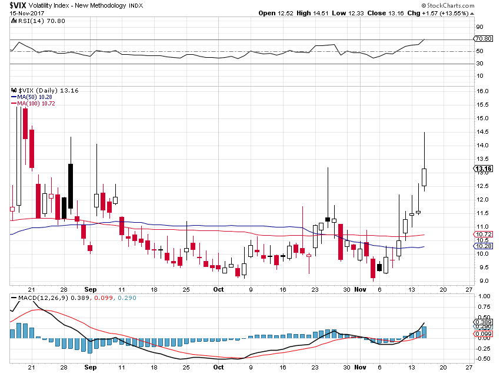The height and width of the screenshot is (373, 500).
Task: Click the RSI mountain icon beside RSI(14)
Action: pyautogui.click(x=14, y=21)
